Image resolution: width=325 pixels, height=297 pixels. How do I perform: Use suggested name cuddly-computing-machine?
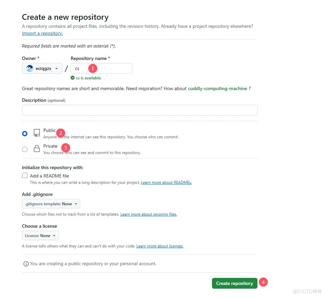click(218, 89)
